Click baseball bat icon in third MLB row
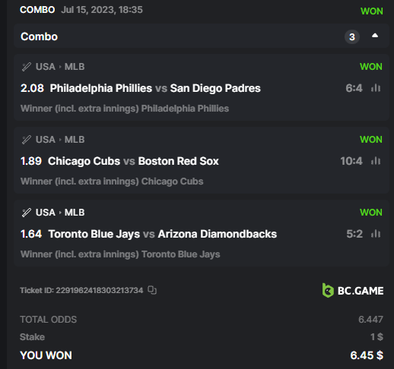This screenshot has height=369, width=394. 27,213
